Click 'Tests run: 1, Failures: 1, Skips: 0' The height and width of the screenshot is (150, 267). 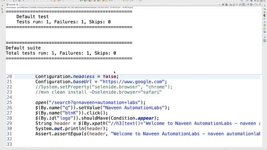(x=63, y=22)
